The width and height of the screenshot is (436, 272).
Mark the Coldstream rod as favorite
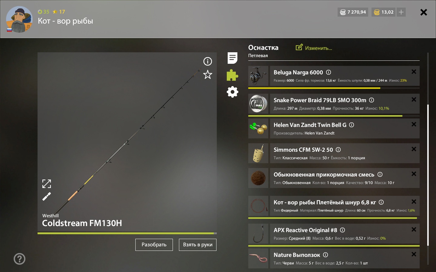(208, 74)
